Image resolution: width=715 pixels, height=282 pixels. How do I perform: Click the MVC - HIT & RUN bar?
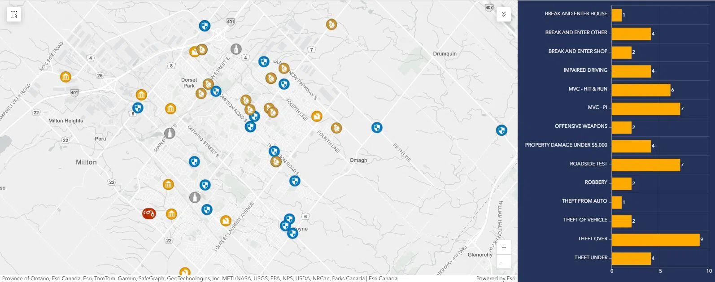pos(641,90)
